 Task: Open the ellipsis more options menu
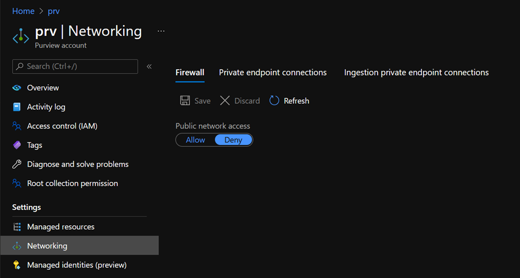pos(161,31)
